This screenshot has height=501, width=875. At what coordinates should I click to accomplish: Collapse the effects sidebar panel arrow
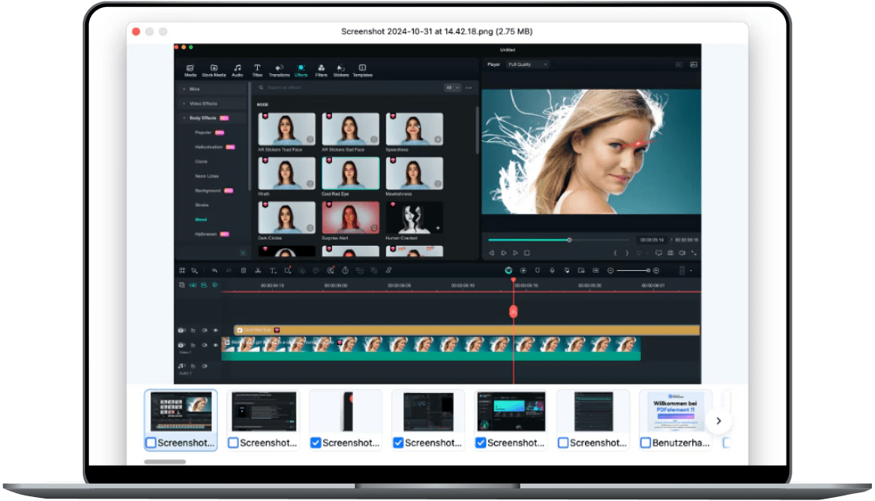pyautogui.click(x=243, y=253)
